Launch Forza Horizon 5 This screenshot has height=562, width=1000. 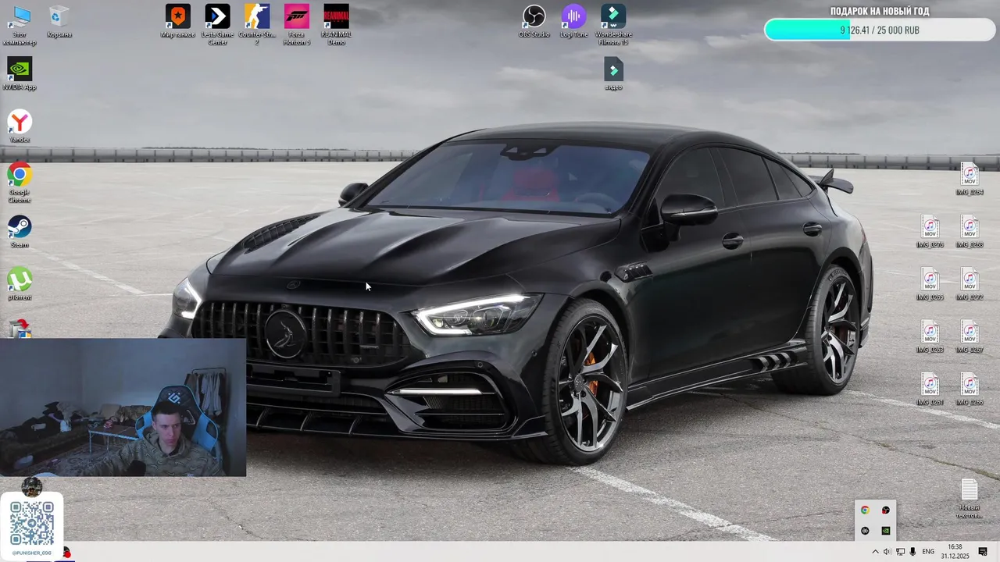[x=297, y=25]
